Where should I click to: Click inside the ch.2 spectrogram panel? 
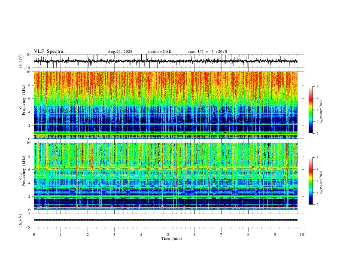165,176
